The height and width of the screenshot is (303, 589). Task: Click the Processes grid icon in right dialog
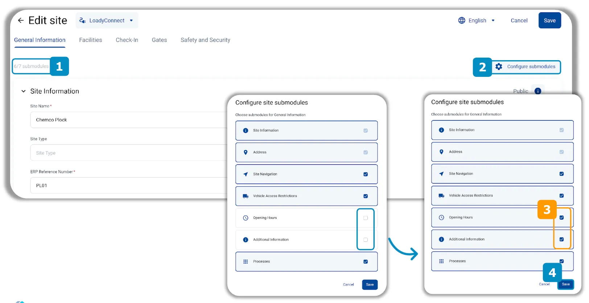[x=441, y=261]
